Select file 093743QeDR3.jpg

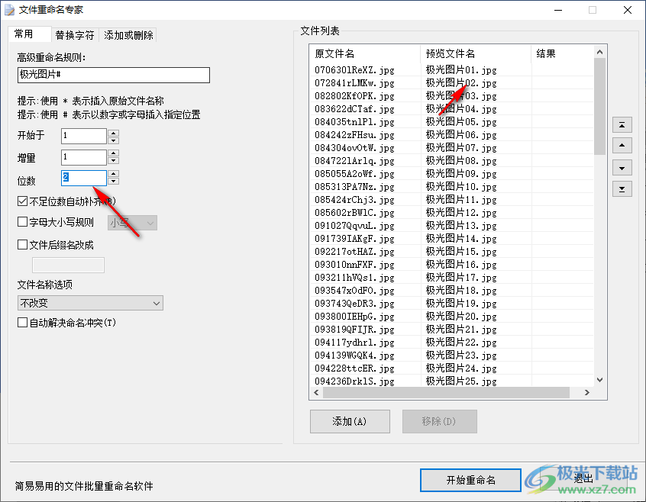tap(355, 303)
